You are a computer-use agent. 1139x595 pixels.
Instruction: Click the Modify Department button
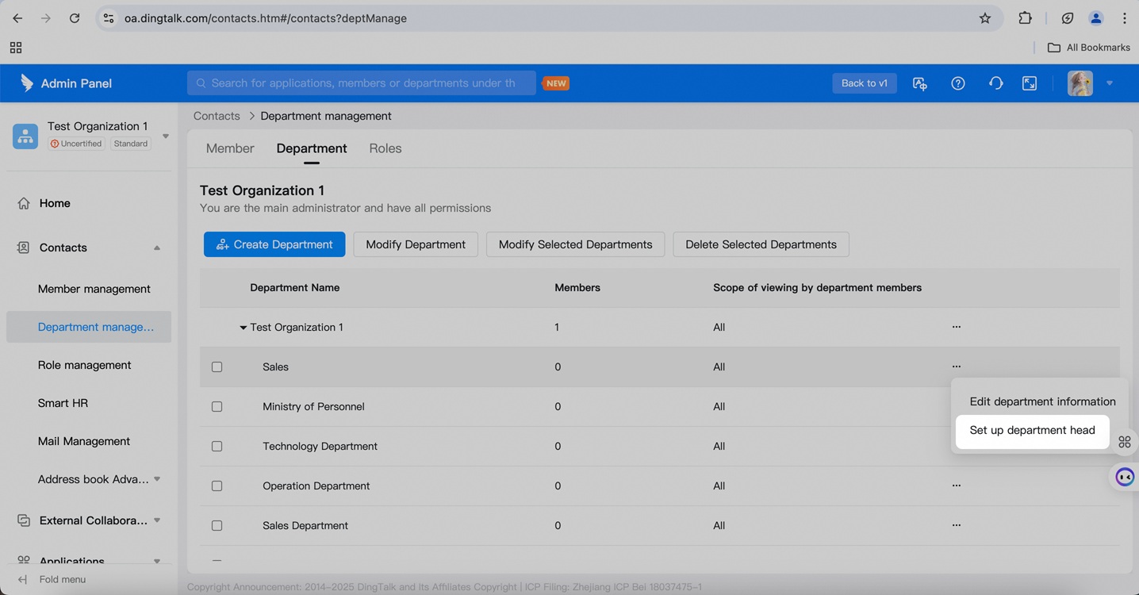click(x=416, y=244)
